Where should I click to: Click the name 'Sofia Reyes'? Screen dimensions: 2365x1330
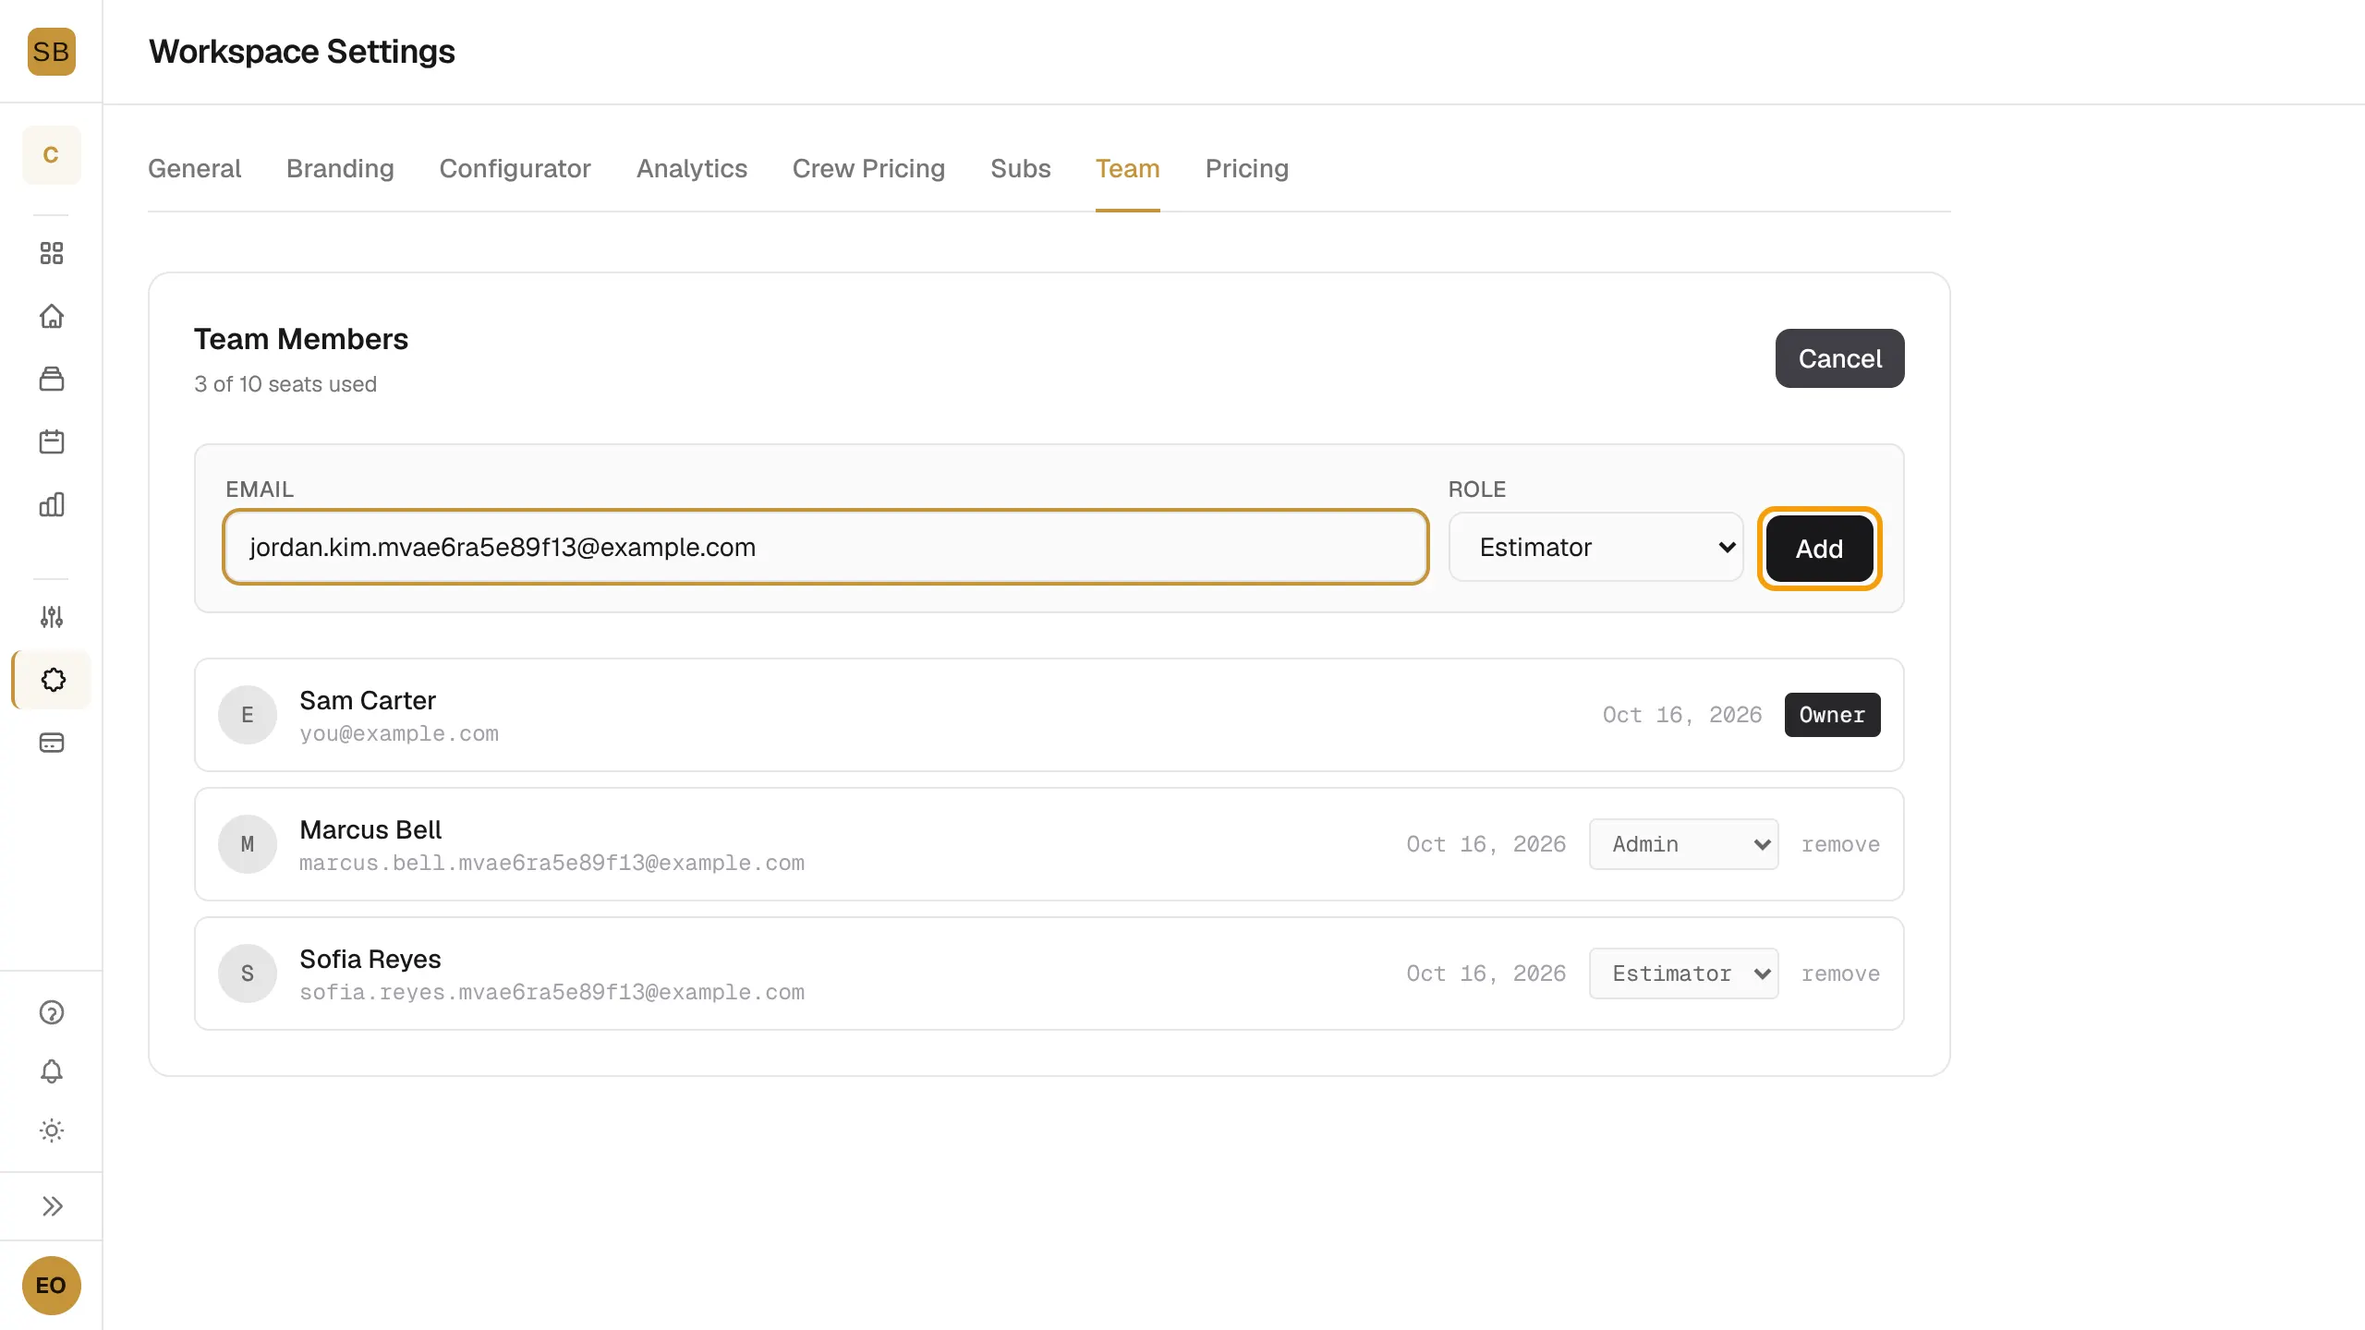click(x=370, y=959)
